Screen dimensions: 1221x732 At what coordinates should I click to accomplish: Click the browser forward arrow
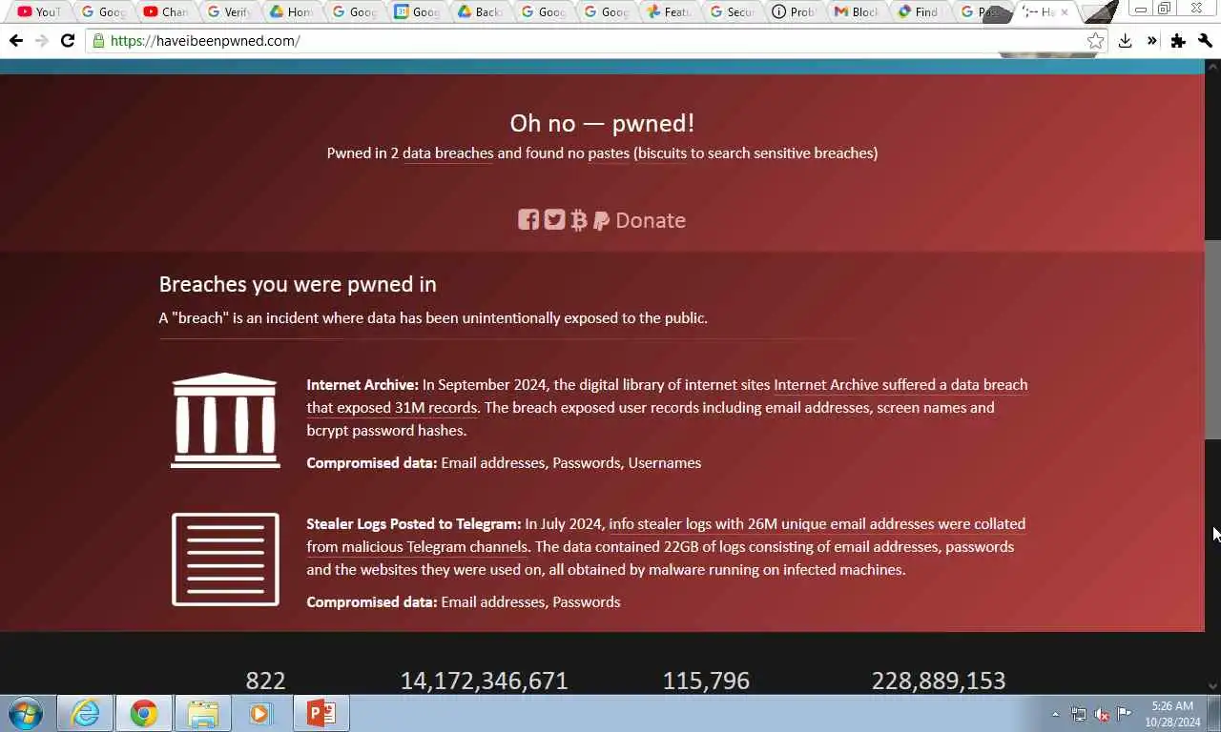point(41,41)
